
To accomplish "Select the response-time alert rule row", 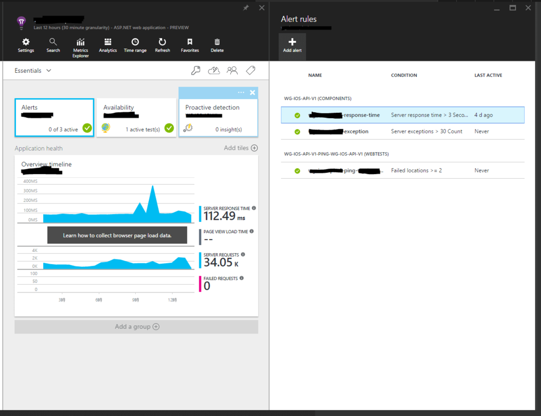I will click(403, 115).
